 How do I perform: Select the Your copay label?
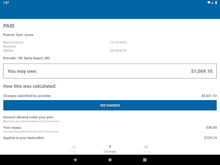(12, 128)
